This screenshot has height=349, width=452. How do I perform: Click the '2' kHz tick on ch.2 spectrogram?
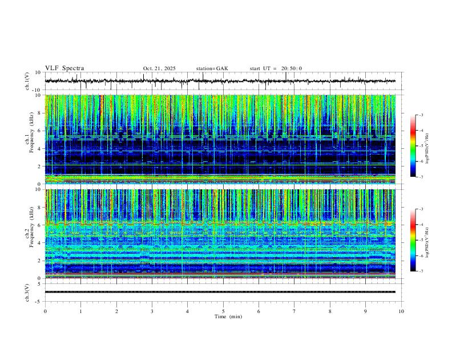[40, 261]
